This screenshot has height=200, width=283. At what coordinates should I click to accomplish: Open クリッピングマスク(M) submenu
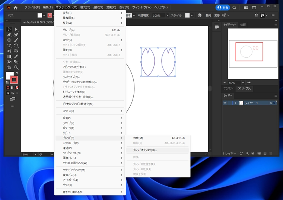pyautogui.click(x=90, y=170)
